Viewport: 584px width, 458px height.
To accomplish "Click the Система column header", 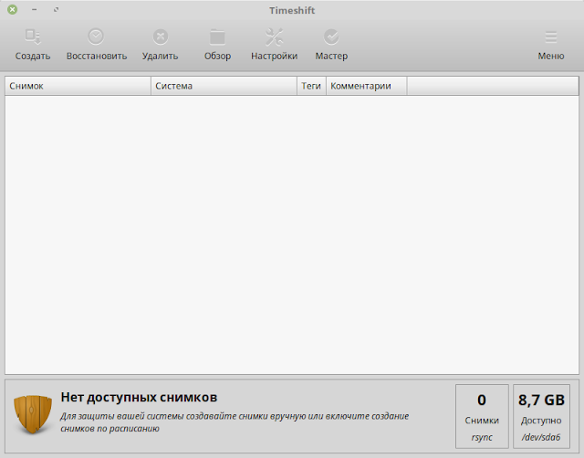I will (x=224, y=86).
